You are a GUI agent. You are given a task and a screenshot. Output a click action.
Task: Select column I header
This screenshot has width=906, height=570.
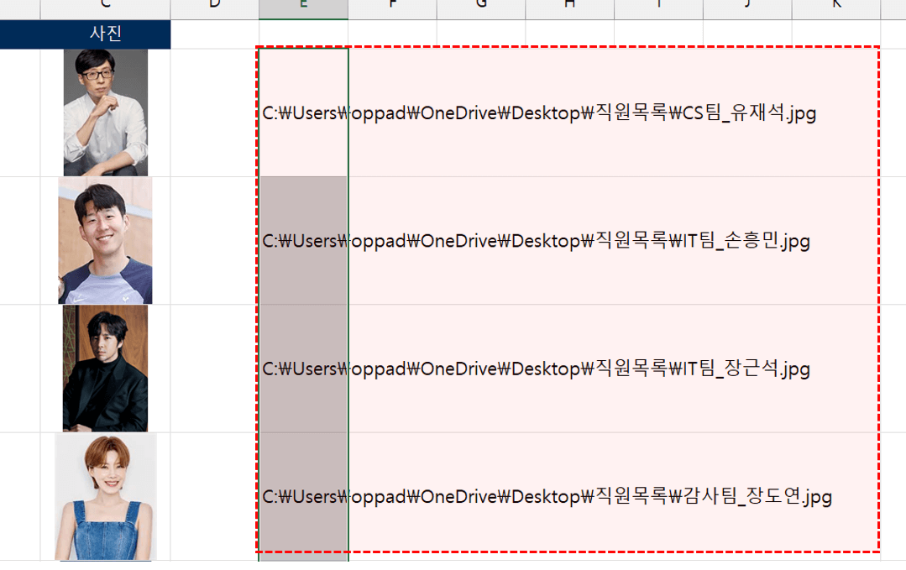[658, 7]
